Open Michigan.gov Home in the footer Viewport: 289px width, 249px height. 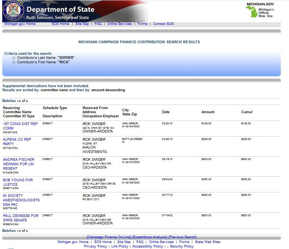[73, 242]
